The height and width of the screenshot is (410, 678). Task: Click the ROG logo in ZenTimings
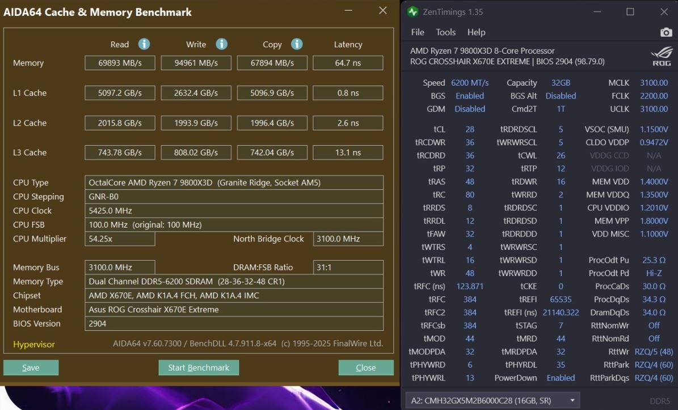(662, 56)
